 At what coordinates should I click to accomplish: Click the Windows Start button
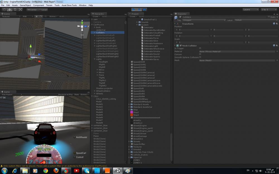pos(4,171)
